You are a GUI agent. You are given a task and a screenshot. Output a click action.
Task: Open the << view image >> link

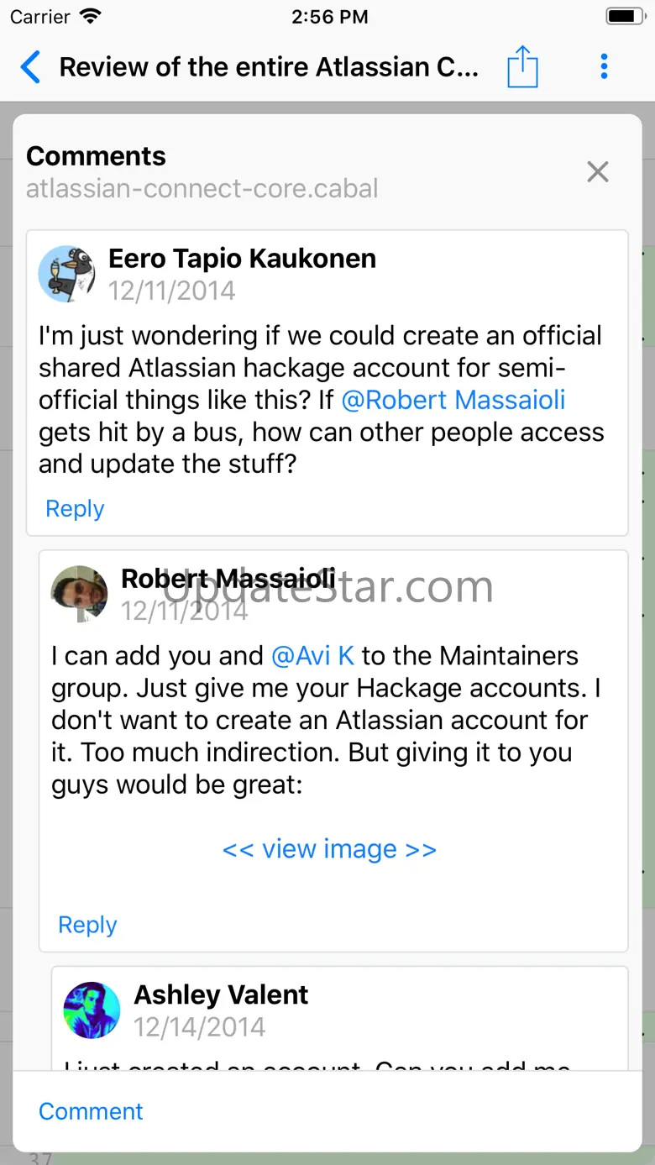point(329,849)
